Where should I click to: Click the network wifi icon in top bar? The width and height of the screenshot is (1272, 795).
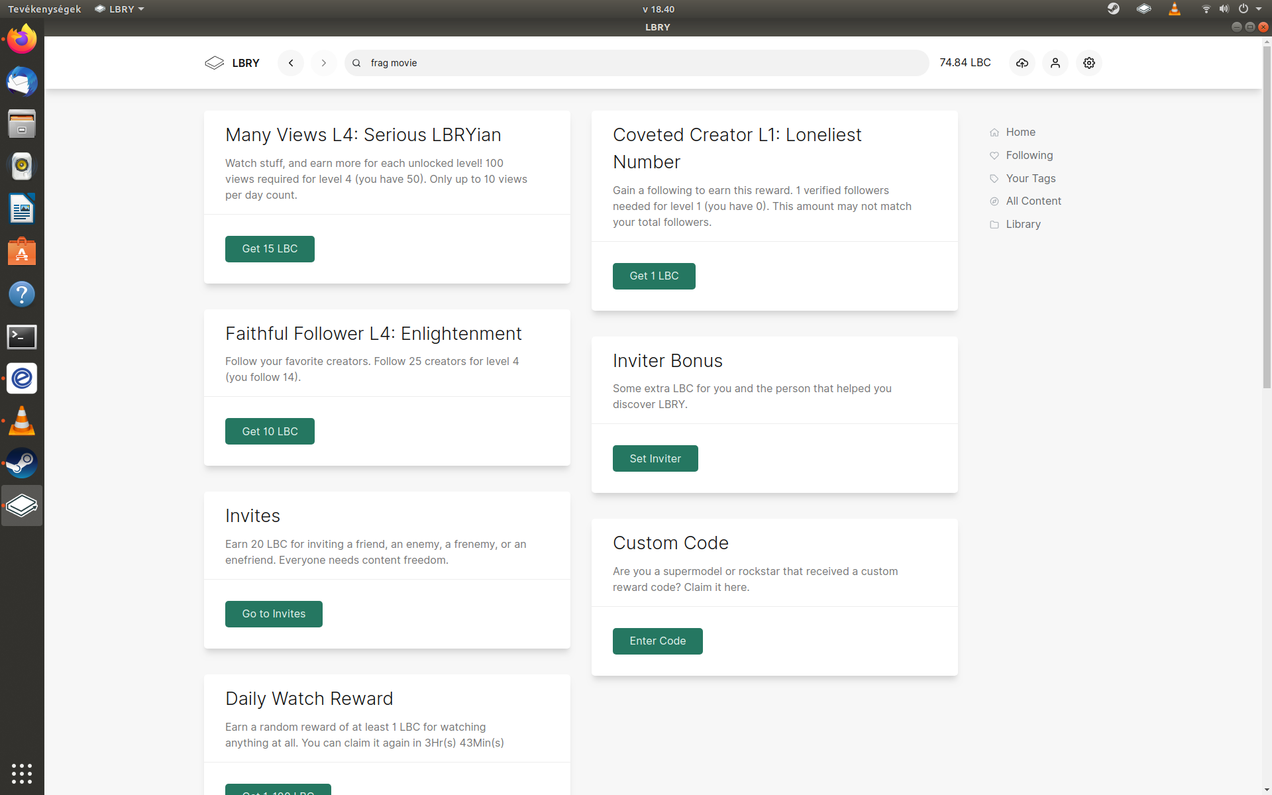pos(1206,9)
